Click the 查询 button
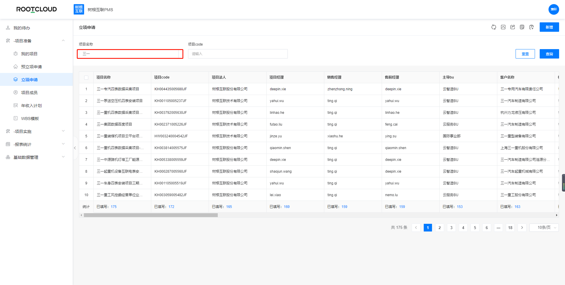Image resolution: width=565 pixels, height=285 pixels. point(549,54)
